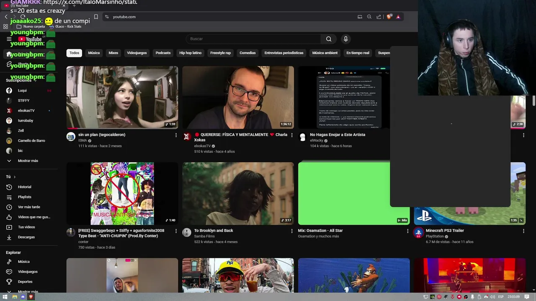The width and height of the screenshot is (536, 301).
Task: Open options menu for sin un plan video
Action: pyautogui.click(x=176, y=135)
